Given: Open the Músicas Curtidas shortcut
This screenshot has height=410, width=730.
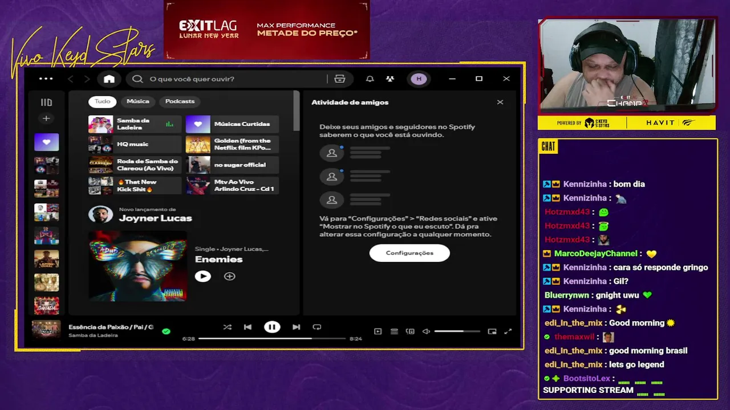Looking at the screenshot, I should (232, 124).
